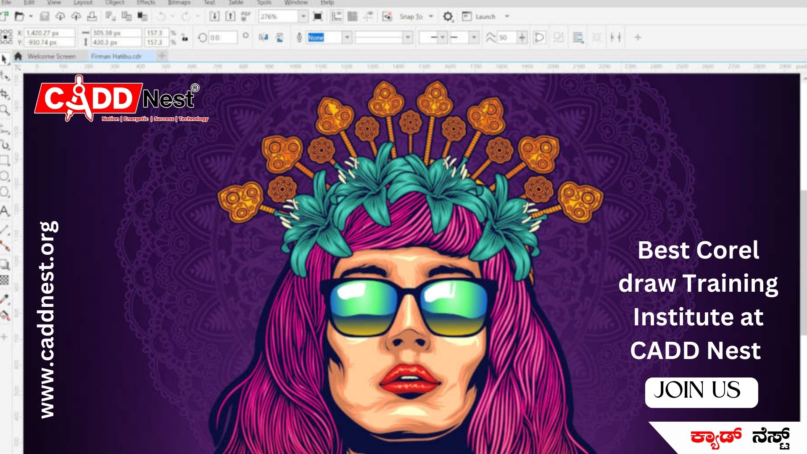
Task: Select the Rectangle tool
Action: (5, 160)
